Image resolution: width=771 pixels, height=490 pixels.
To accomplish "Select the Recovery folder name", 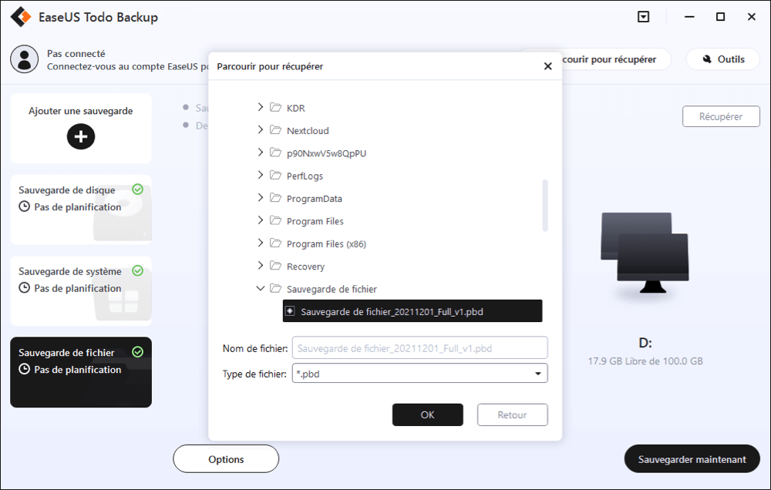I will pos(305,266).
